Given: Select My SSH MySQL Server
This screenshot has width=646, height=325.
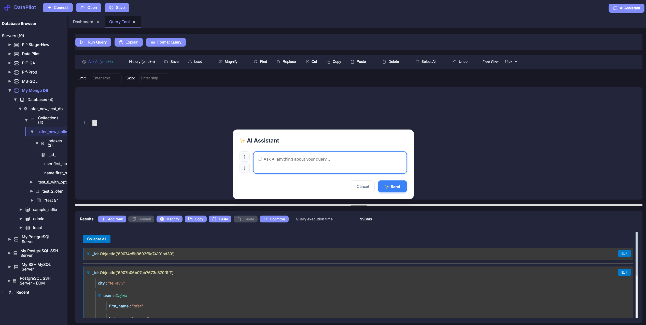Looking at the screenshot, I should pyautogui.click(x=36, y=267).
